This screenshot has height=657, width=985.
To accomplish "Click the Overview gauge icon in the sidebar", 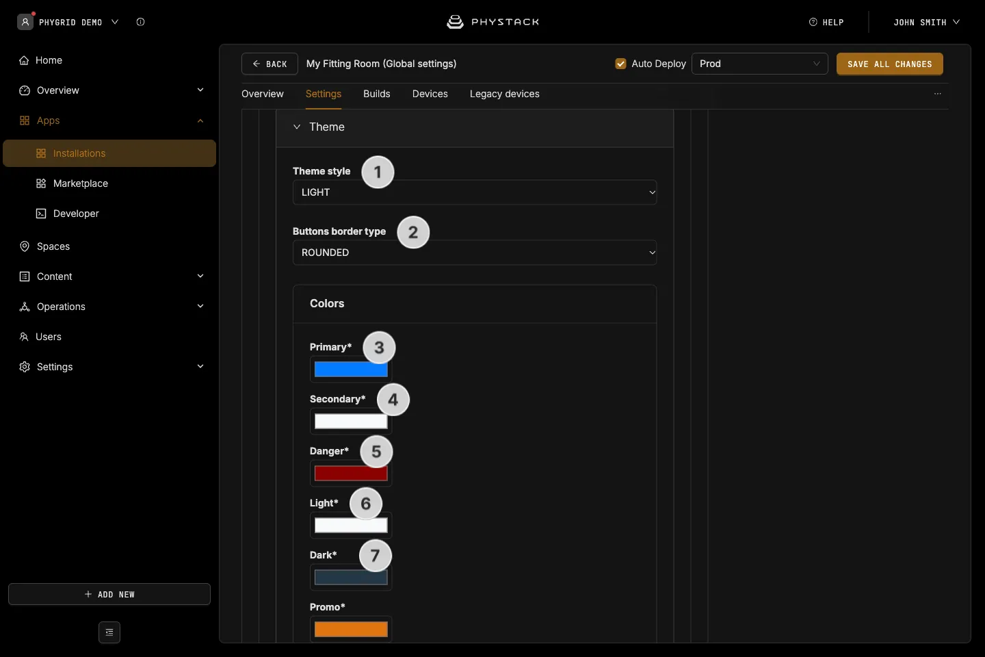I will click(25, 90).
